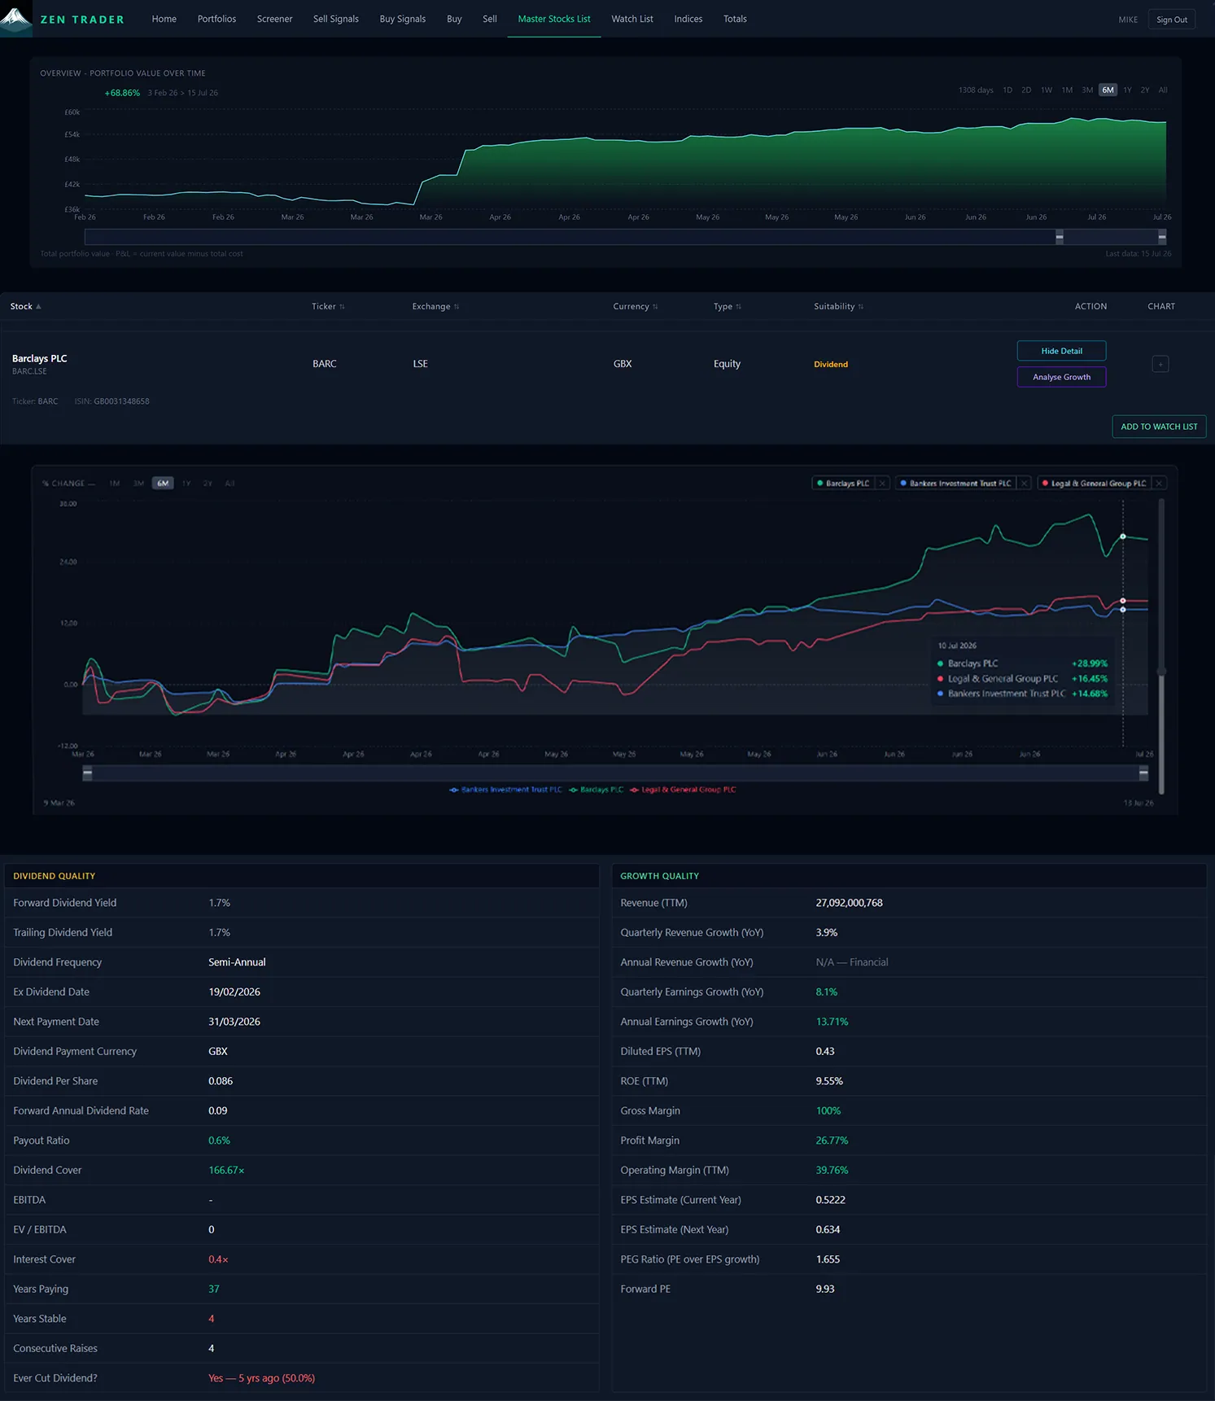The height and width of the screenshot is (1401, 1215).
Task: Click the Hide Detail button
Action: pos(1061,351)
